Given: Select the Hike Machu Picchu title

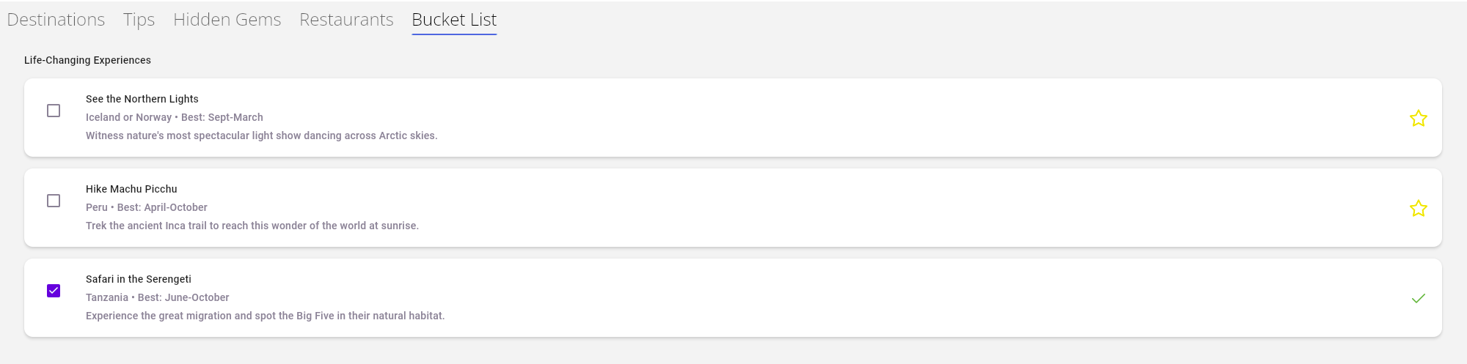Looking at the screenshot, I should pyautogui.click(x=131, y=189).
